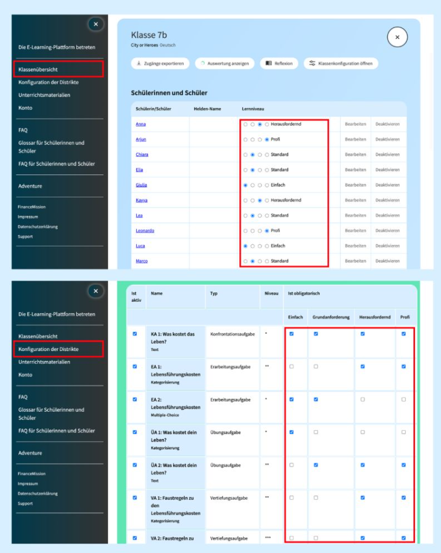The width and height of the screenshot is (441, 553).
Task: Close the Klasse 7b panel with the X
Action: (397, 37)
